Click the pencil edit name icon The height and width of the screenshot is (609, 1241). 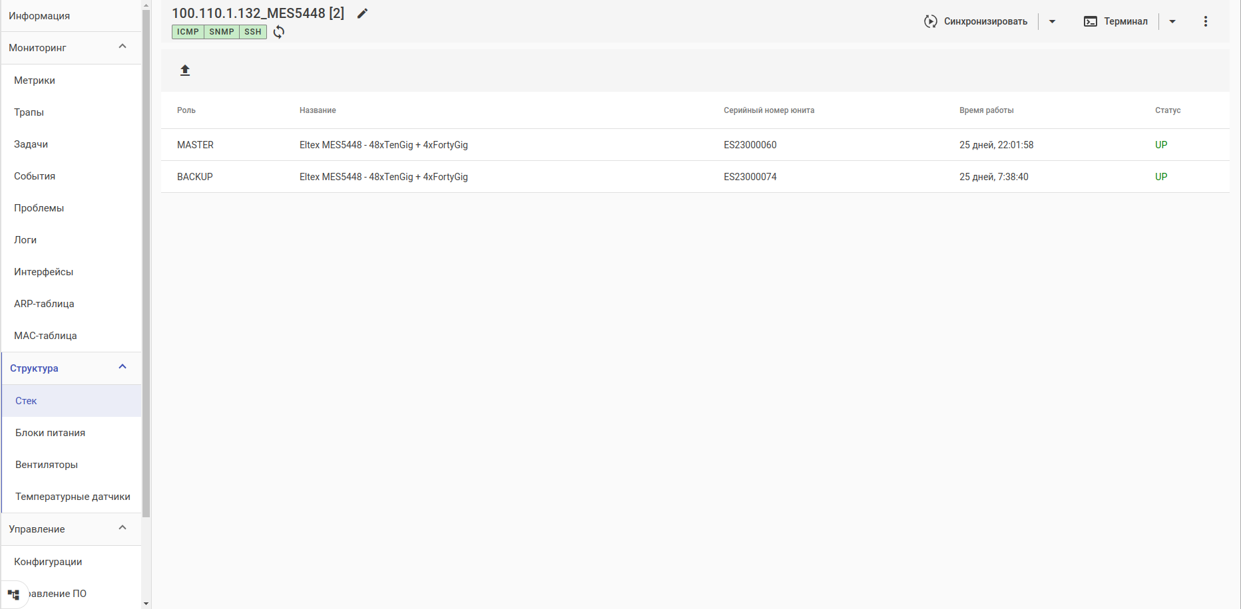click(362, 13)
